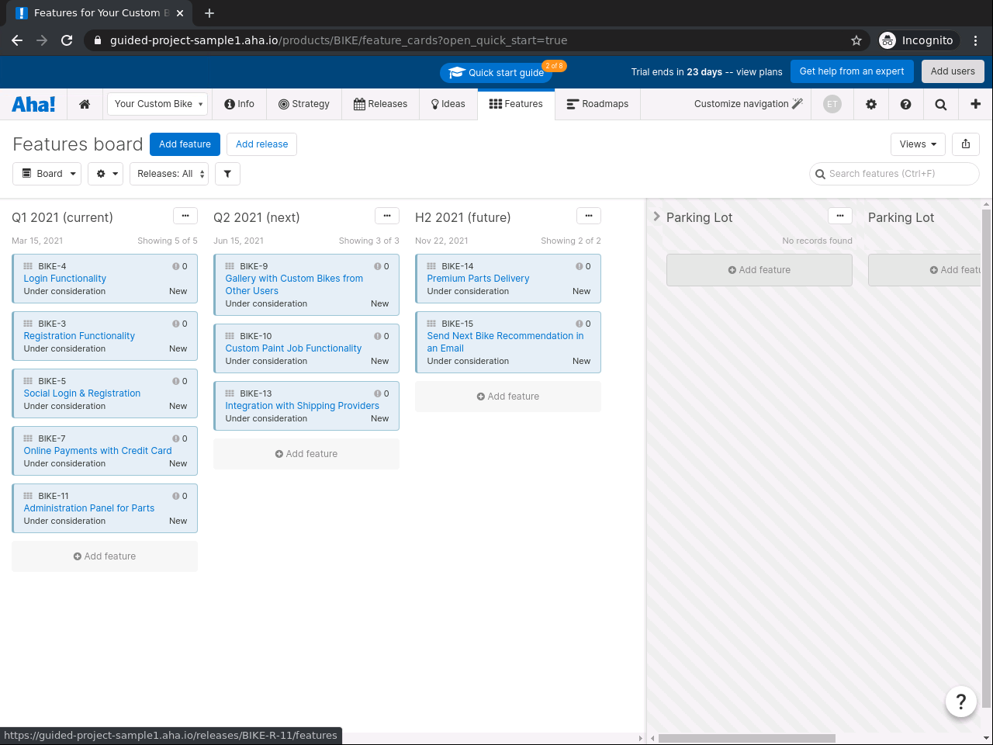The width and height of the screenshot is (993, 745).
Task: Click the share/export board icon
Action: coord(966,144)
